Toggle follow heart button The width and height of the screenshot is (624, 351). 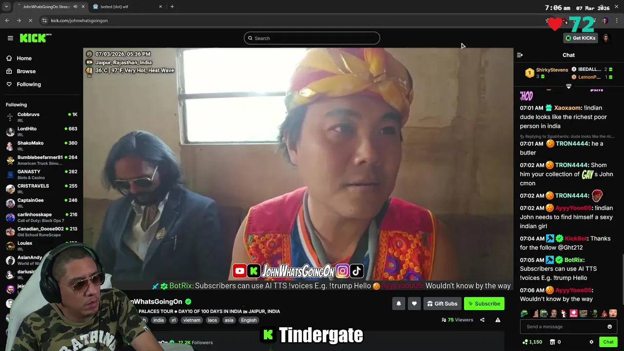414,303
